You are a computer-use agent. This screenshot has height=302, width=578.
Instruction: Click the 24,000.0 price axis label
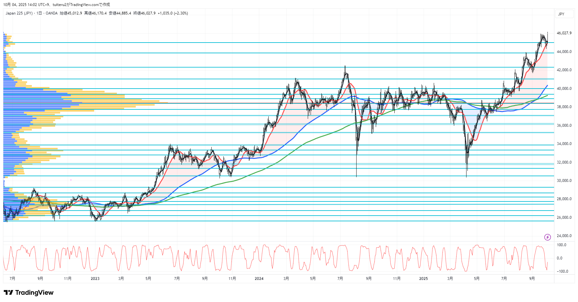564,236
